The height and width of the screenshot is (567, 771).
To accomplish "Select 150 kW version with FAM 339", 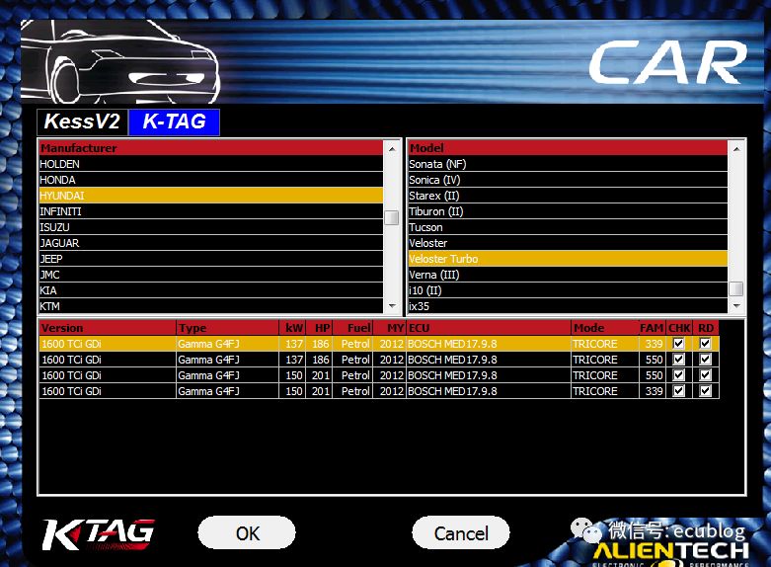I will (x=379, y=391).
